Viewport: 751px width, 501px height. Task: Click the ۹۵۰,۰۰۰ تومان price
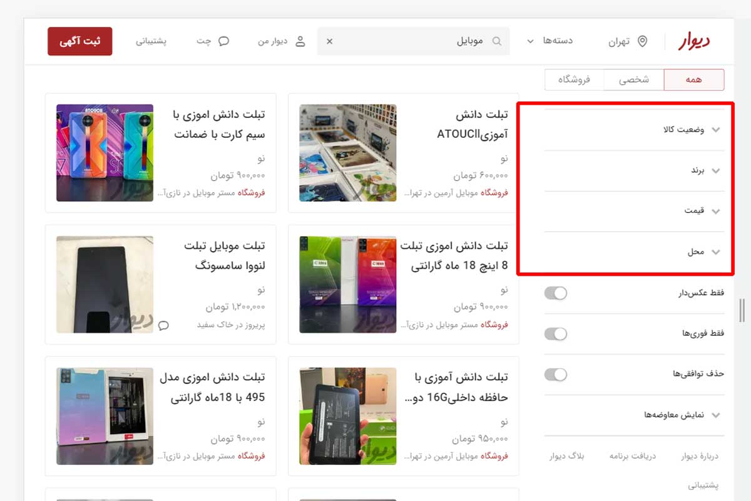[481, 439]
